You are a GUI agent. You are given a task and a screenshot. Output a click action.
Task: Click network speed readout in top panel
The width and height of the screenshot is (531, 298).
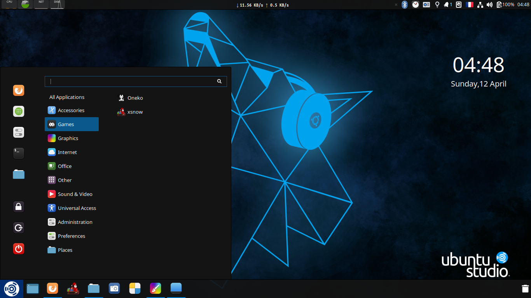coord(262,5)
